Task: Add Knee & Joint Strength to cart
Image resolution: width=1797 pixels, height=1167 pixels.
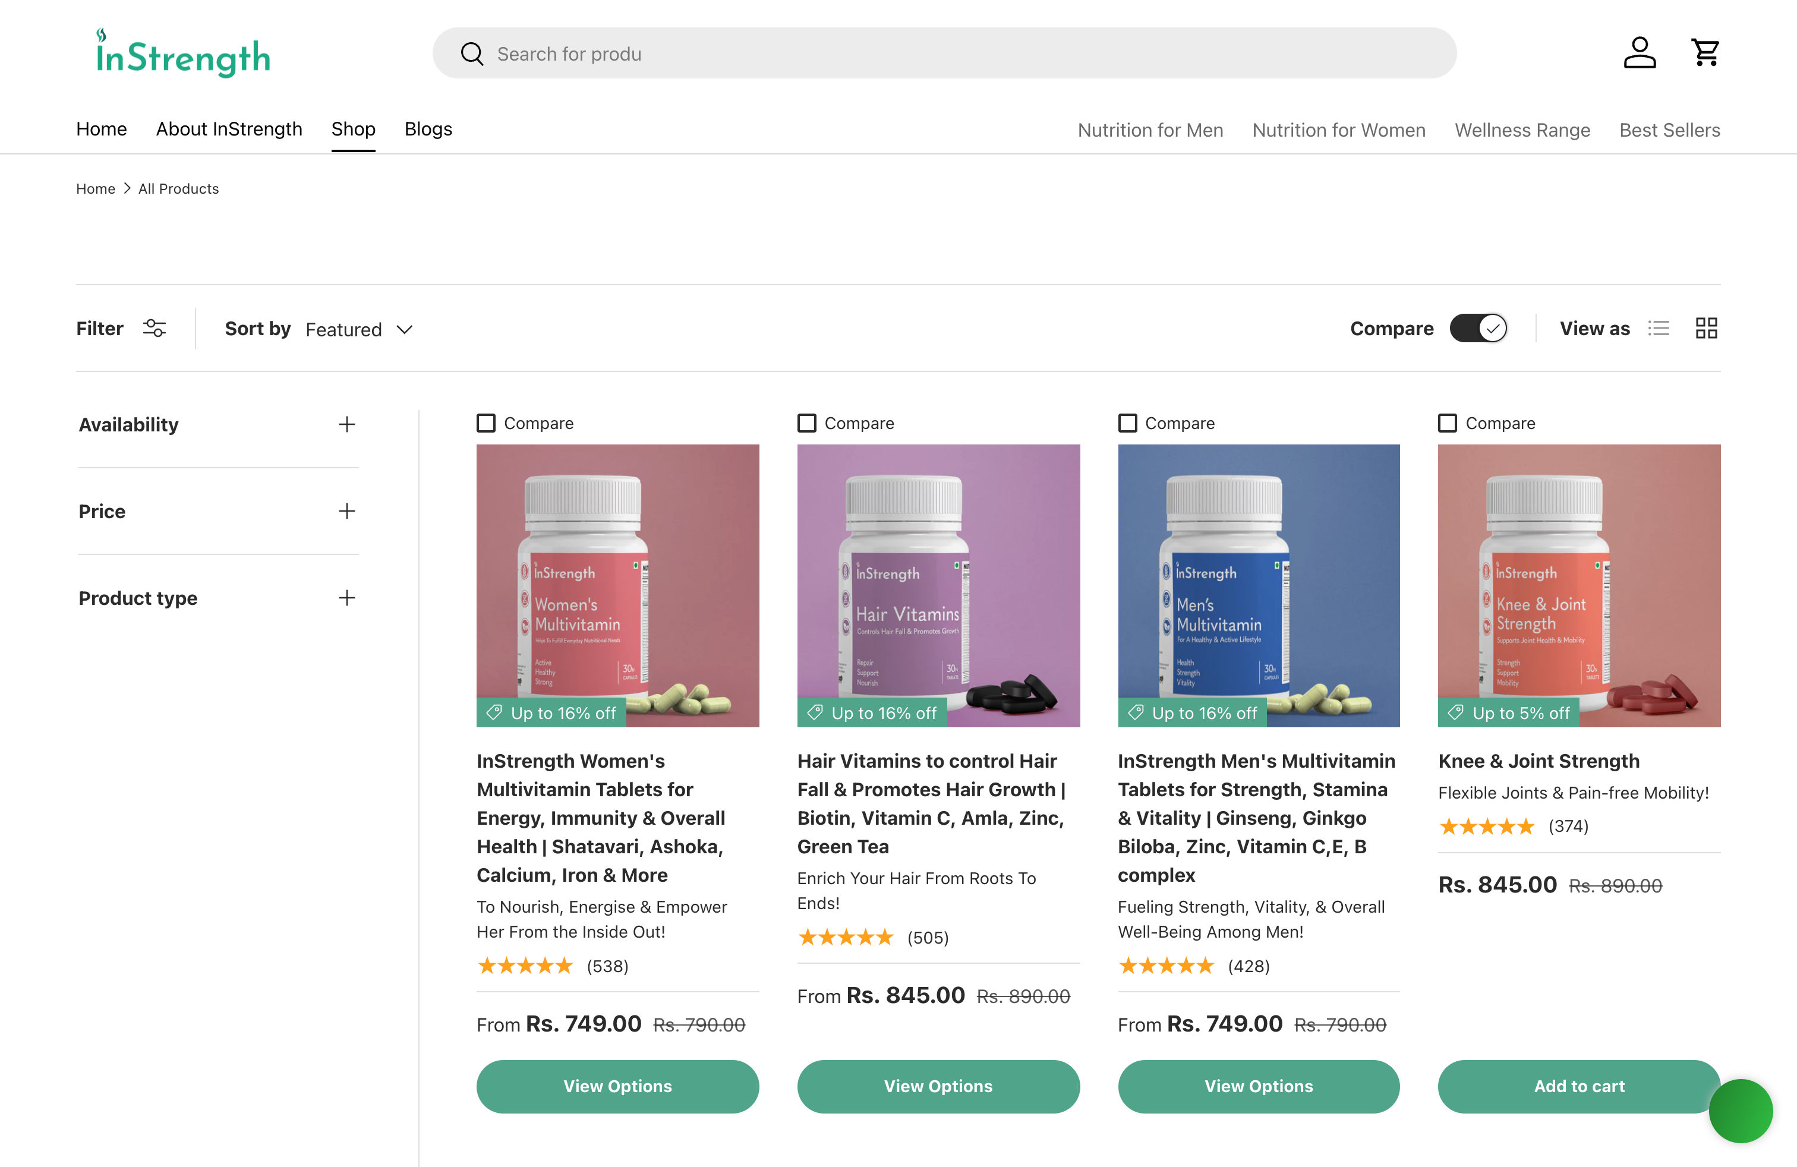Action: tap(1578, 1086)
